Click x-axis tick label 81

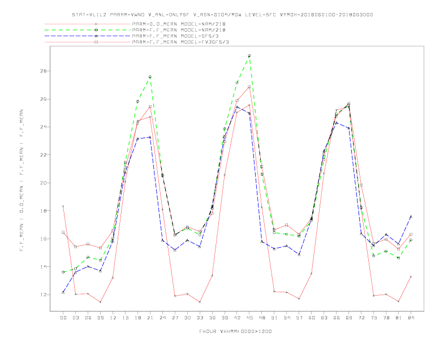point(399,318)
